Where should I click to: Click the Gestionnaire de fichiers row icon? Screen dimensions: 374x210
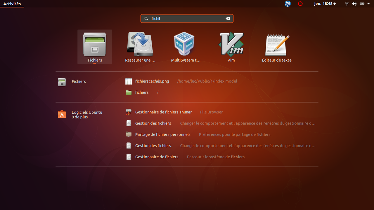129,157
